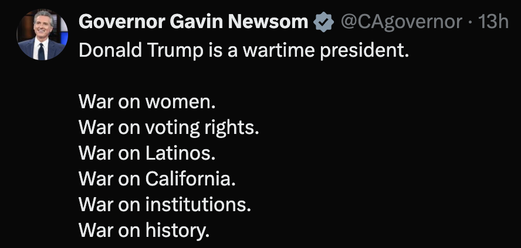Click the 13h tweet timestamp

pyautogui.click(x=494, y=22)
